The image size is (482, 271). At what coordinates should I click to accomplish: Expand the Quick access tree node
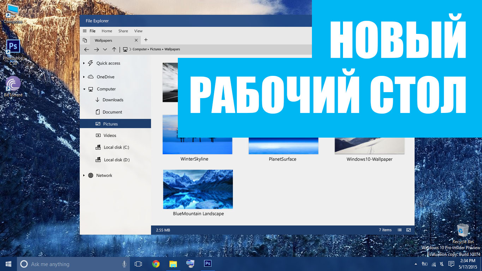(84, 64)
